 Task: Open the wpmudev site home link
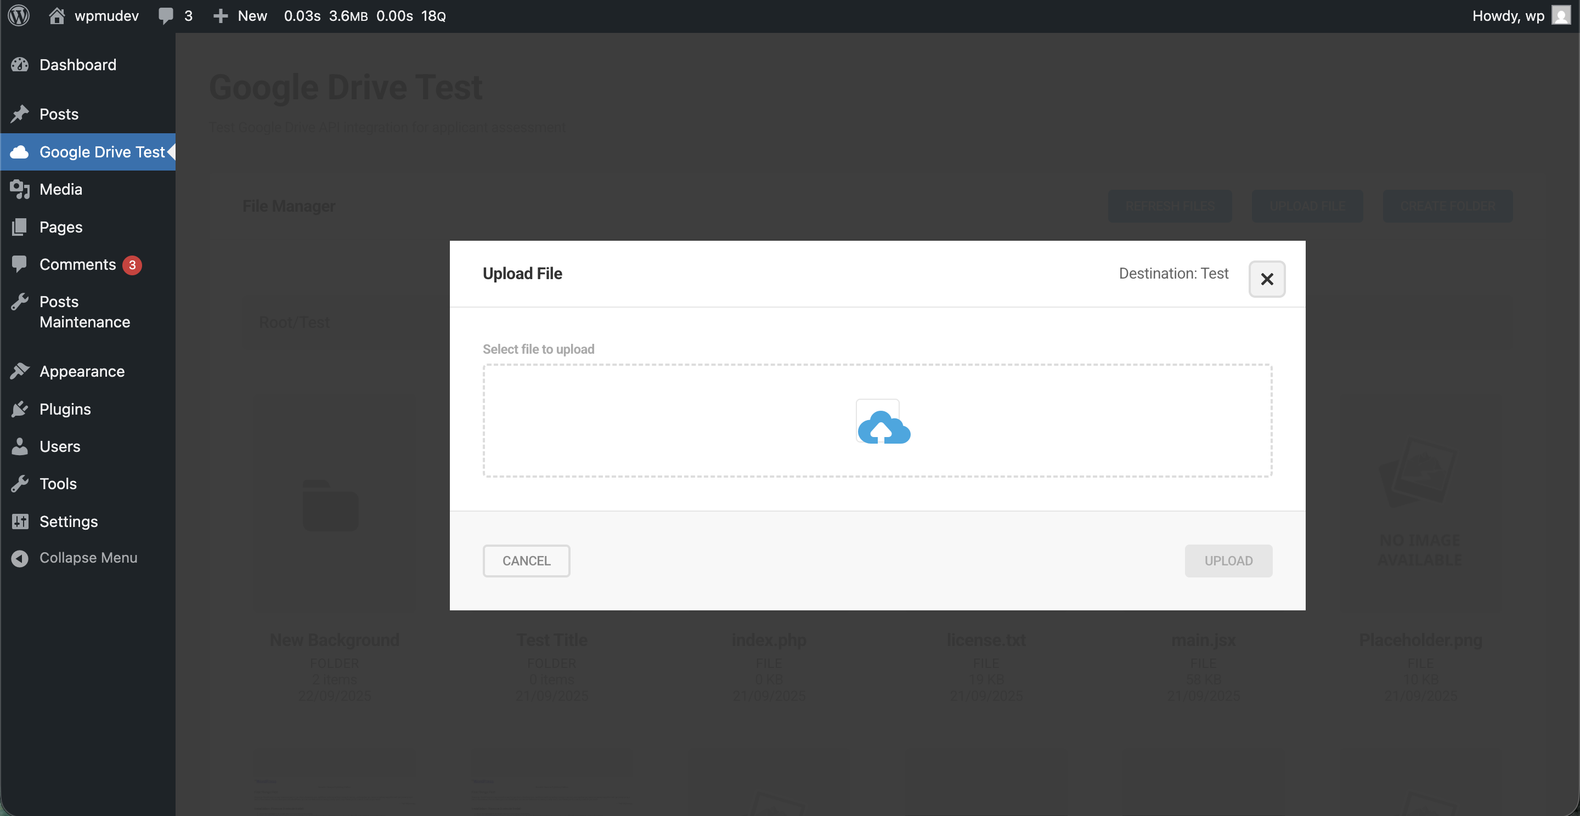94,15
